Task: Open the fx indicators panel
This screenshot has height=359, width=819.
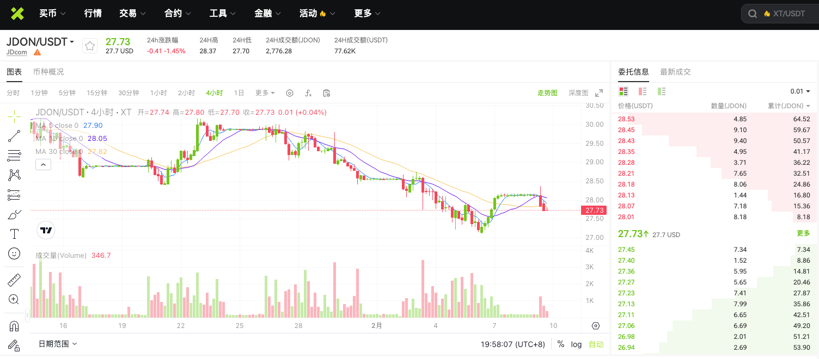Action: pos(308,93)
